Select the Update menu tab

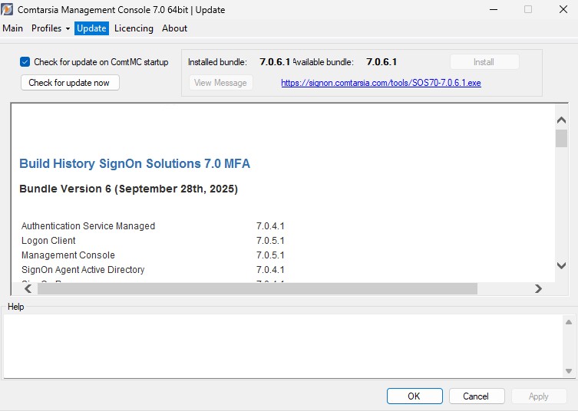click(91, 28)
